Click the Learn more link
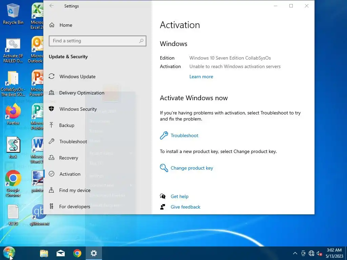 tap(201, 77)
